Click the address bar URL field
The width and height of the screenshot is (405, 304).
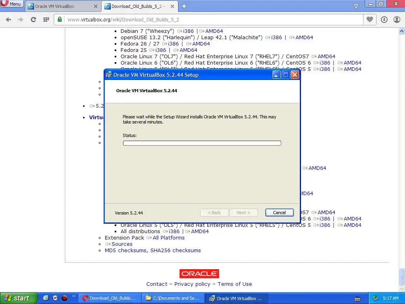(214, 20)
